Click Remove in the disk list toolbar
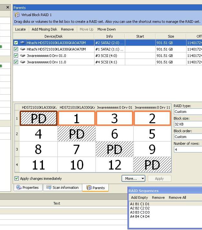Viewport: 202px width, 230px height. pos(67,29)
